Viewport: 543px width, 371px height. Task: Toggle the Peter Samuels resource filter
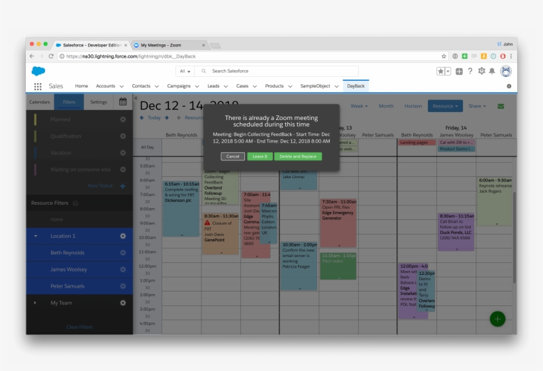tap(79, 286)
